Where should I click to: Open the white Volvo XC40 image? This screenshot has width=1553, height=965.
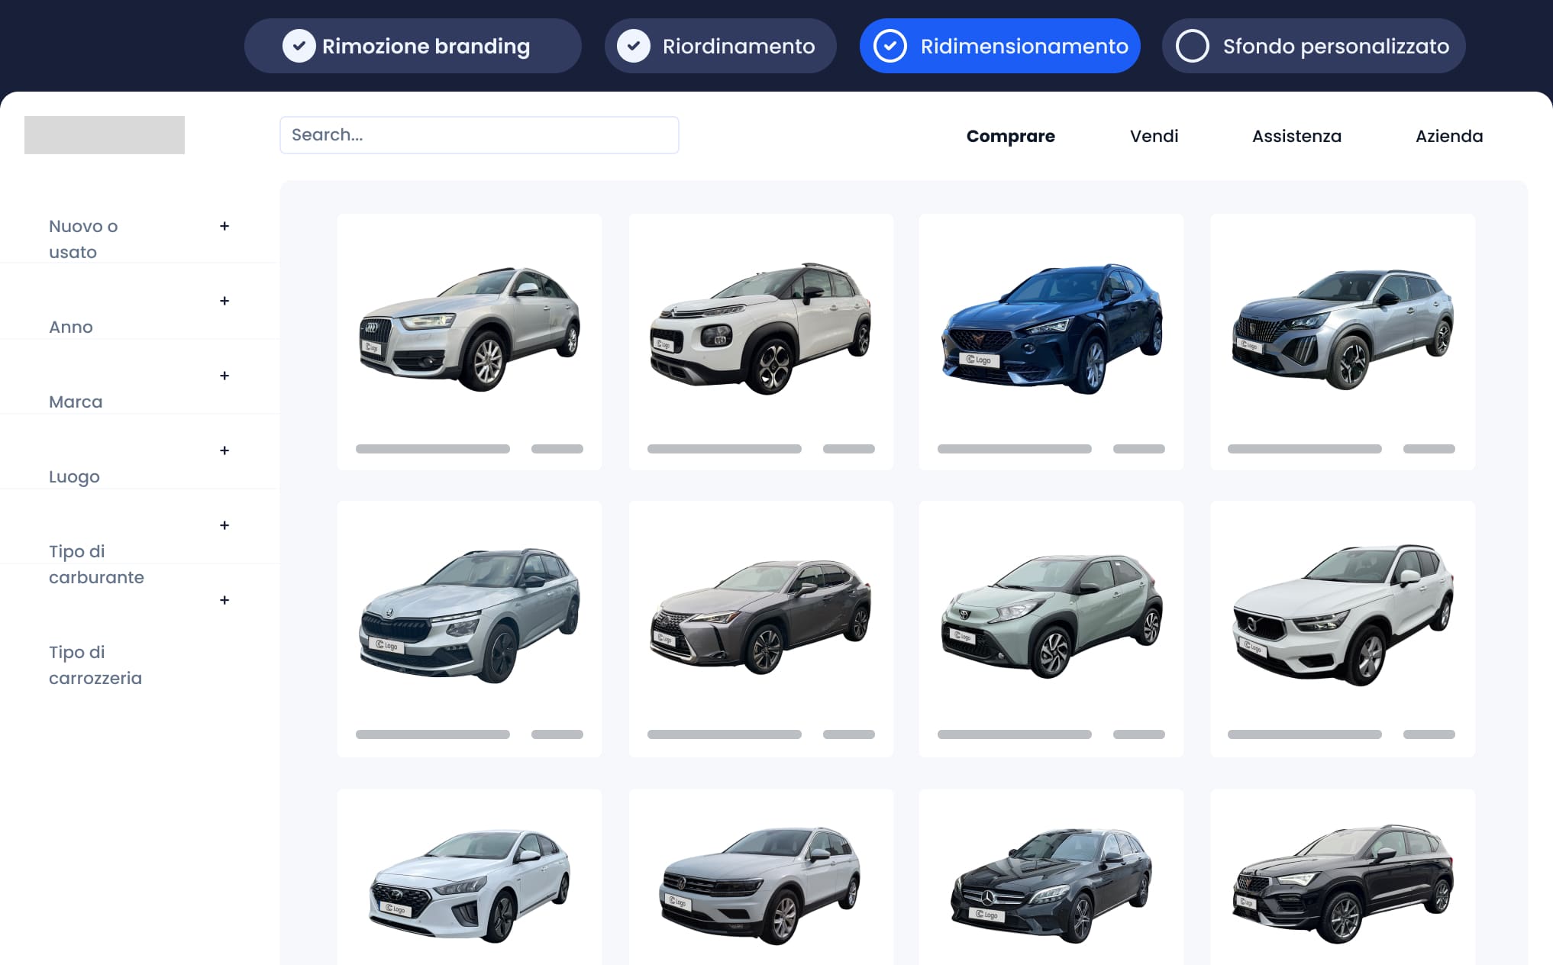click(x=1342, y=615)
